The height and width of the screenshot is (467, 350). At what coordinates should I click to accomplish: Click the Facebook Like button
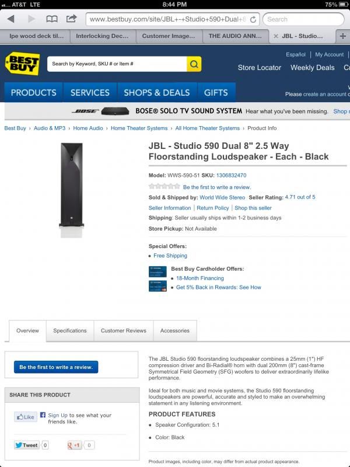(x=26, y=417)
